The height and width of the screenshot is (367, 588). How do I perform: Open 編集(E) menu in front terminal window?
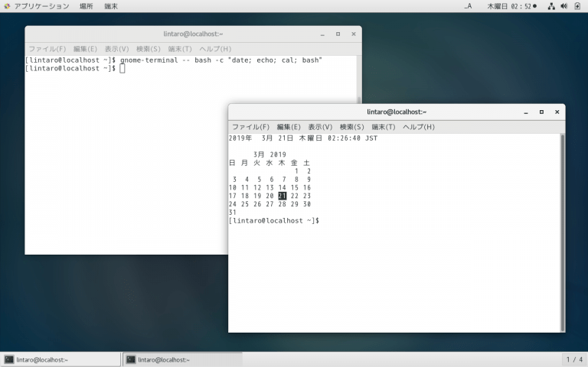click(x=289, y=127)
